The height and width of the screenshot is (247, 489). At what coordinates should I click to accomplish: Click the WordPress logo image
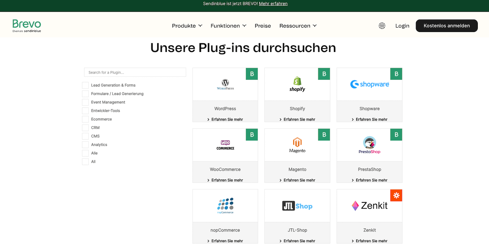coord(225,84)
